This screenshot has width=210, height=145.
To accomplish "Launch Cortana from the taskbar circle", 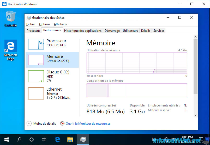I will (32, 140).
